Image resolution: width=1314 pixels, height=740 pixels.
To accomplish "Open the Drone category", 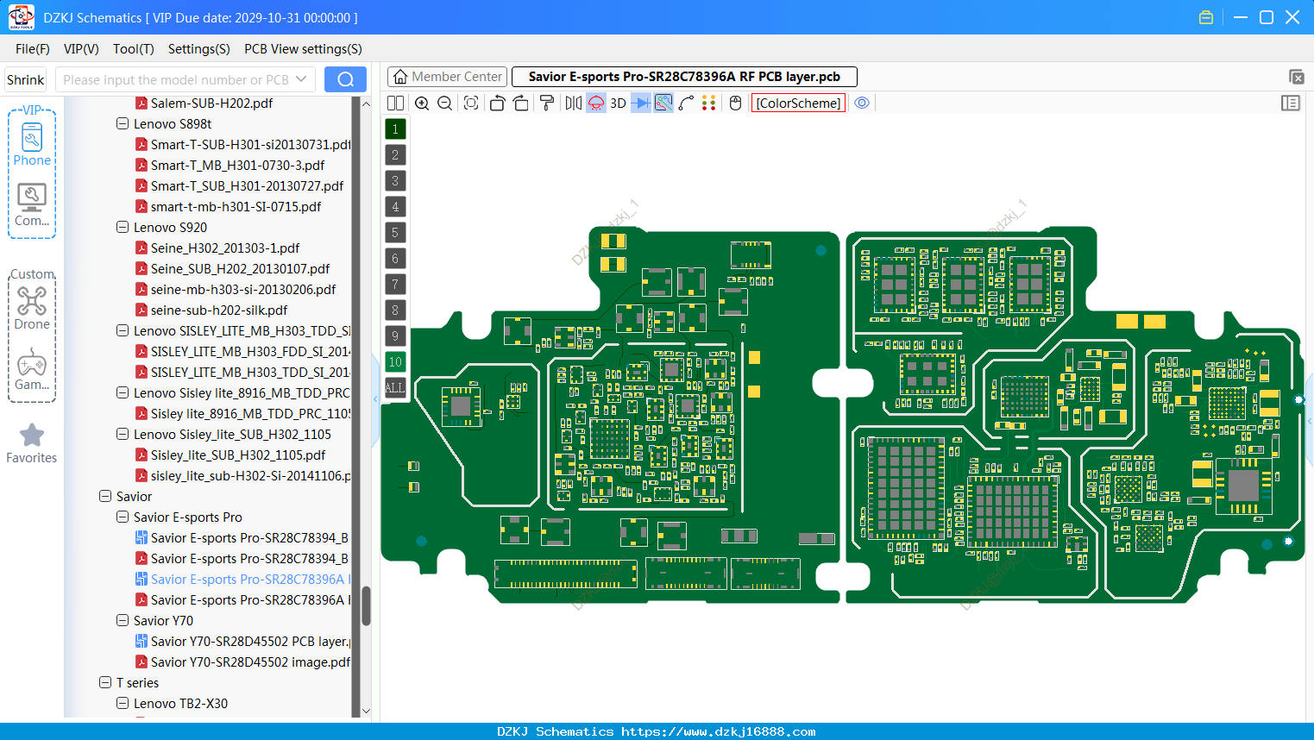I will (x=32, y=308).
